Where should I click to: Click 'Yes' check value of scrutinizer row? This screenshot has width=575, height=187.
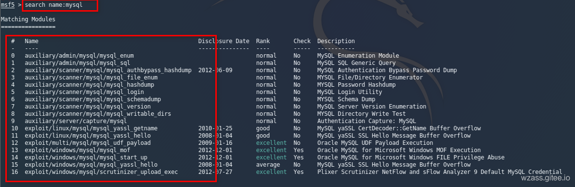(x=298, y=171)
